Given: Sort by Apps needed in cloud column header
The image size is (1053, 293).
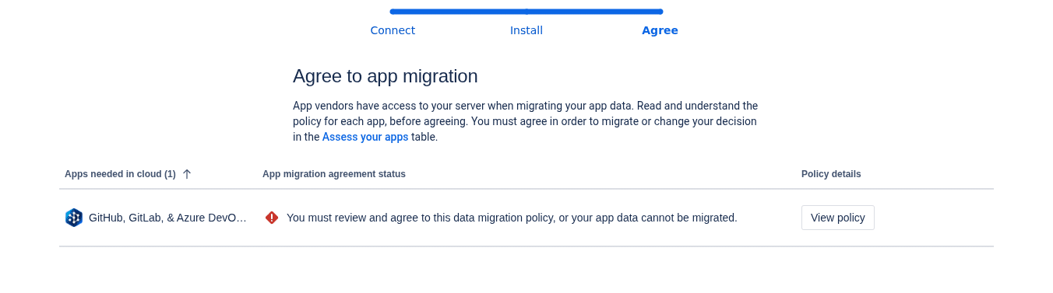Looking at the screenshot, I should click(120, 174).
